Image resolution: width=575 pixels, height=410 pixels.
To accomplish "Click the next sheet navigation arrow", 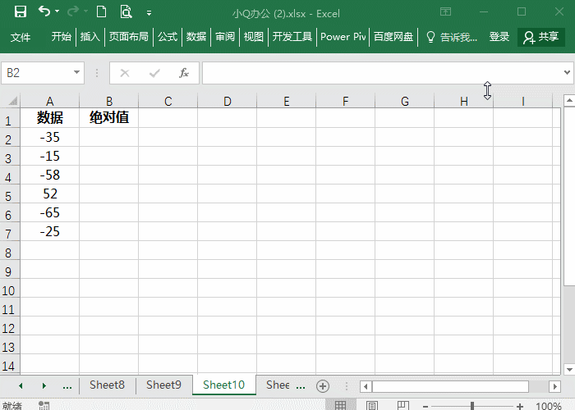I will pos(44,386).
